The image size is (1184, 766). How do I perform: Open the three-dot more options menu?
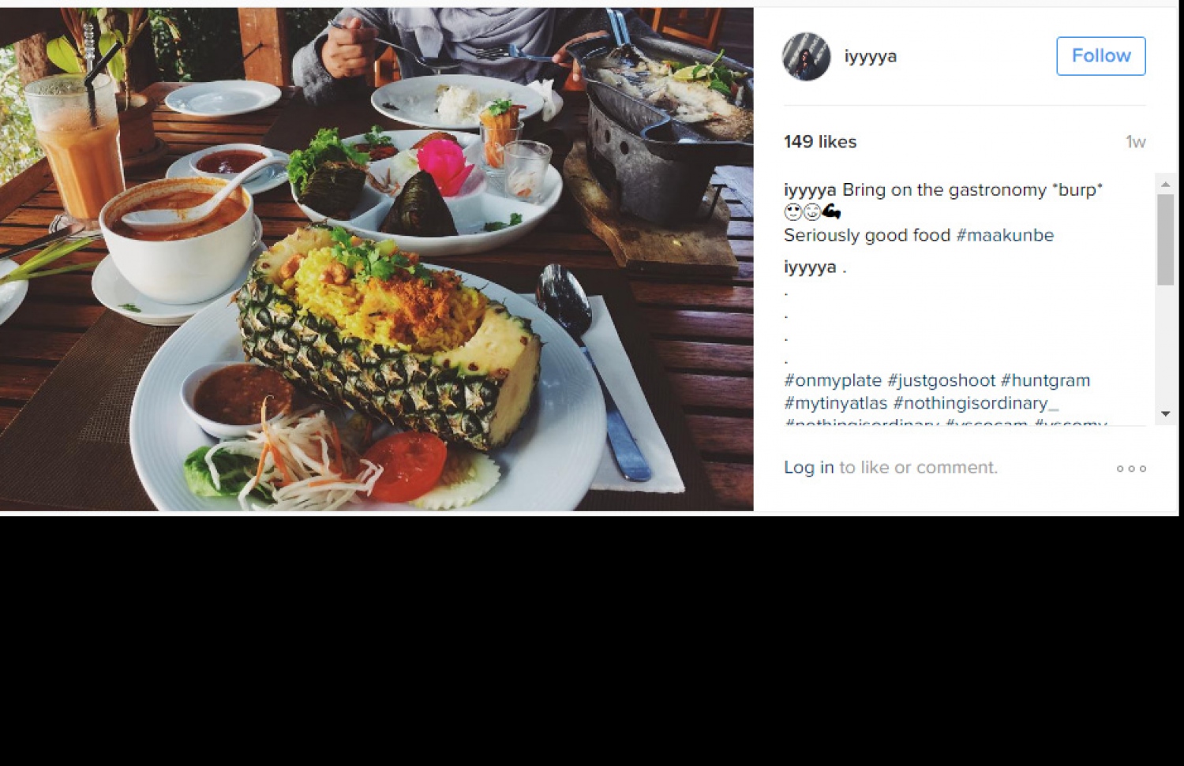[x=1131, y=469]
